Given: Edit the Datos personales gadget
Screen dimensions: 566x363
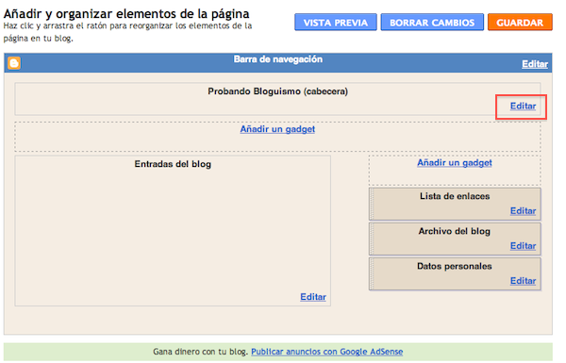Looking at the screenshot, I should (523, 281).
